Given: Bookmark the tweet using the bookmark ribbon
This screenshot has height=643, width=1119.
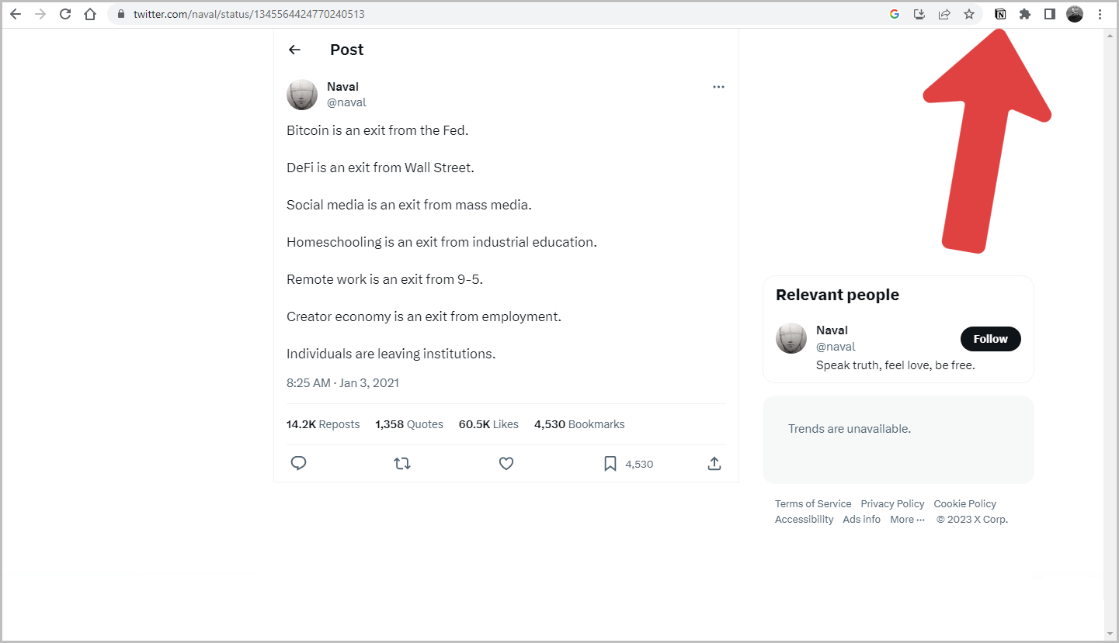Looking at the screenshot, I should [x=610, y=463].
